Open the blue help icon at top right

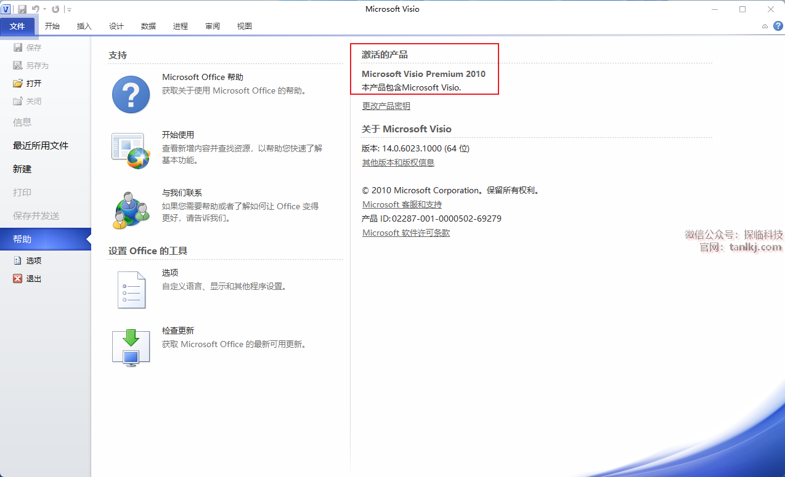[778, 26]
